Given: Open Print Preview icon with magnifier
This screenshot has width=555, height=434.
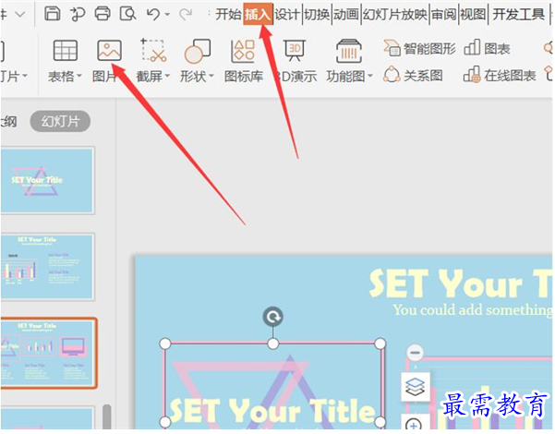Looking at the screenshot, I should [x=127, y=14].
